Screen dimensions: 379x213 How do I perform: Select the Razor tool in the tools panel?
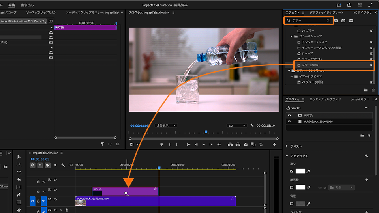(19, 179)
